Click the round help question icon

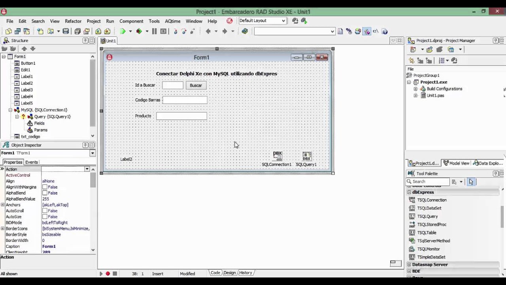[385, 31]
